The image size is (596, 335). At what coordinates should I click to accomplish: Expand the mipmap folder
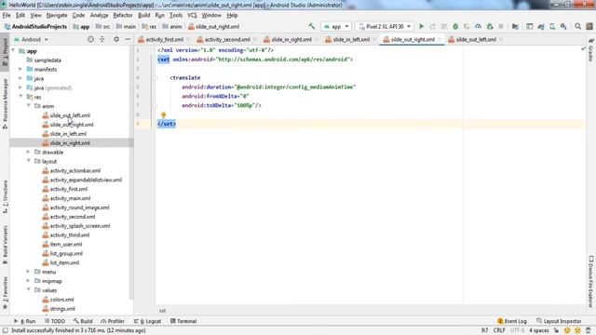click(29, 281)
